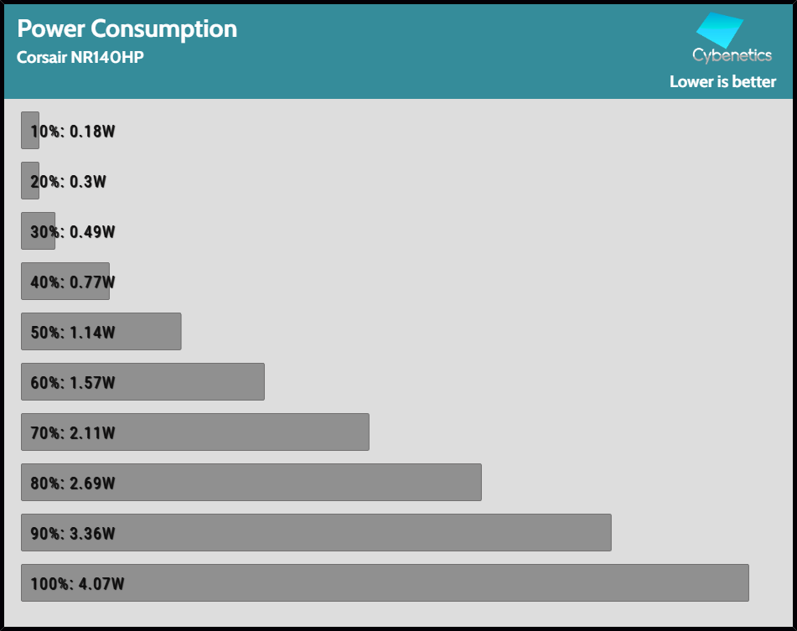
Task: Click the 0.77W value text
Action: pyautogui.click(x=93, y=282)
